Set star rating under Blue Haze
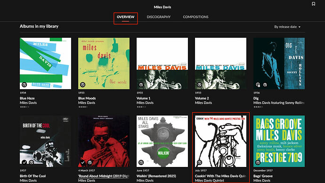The width and height of the screenshot is (325, 183). (24, 107)
